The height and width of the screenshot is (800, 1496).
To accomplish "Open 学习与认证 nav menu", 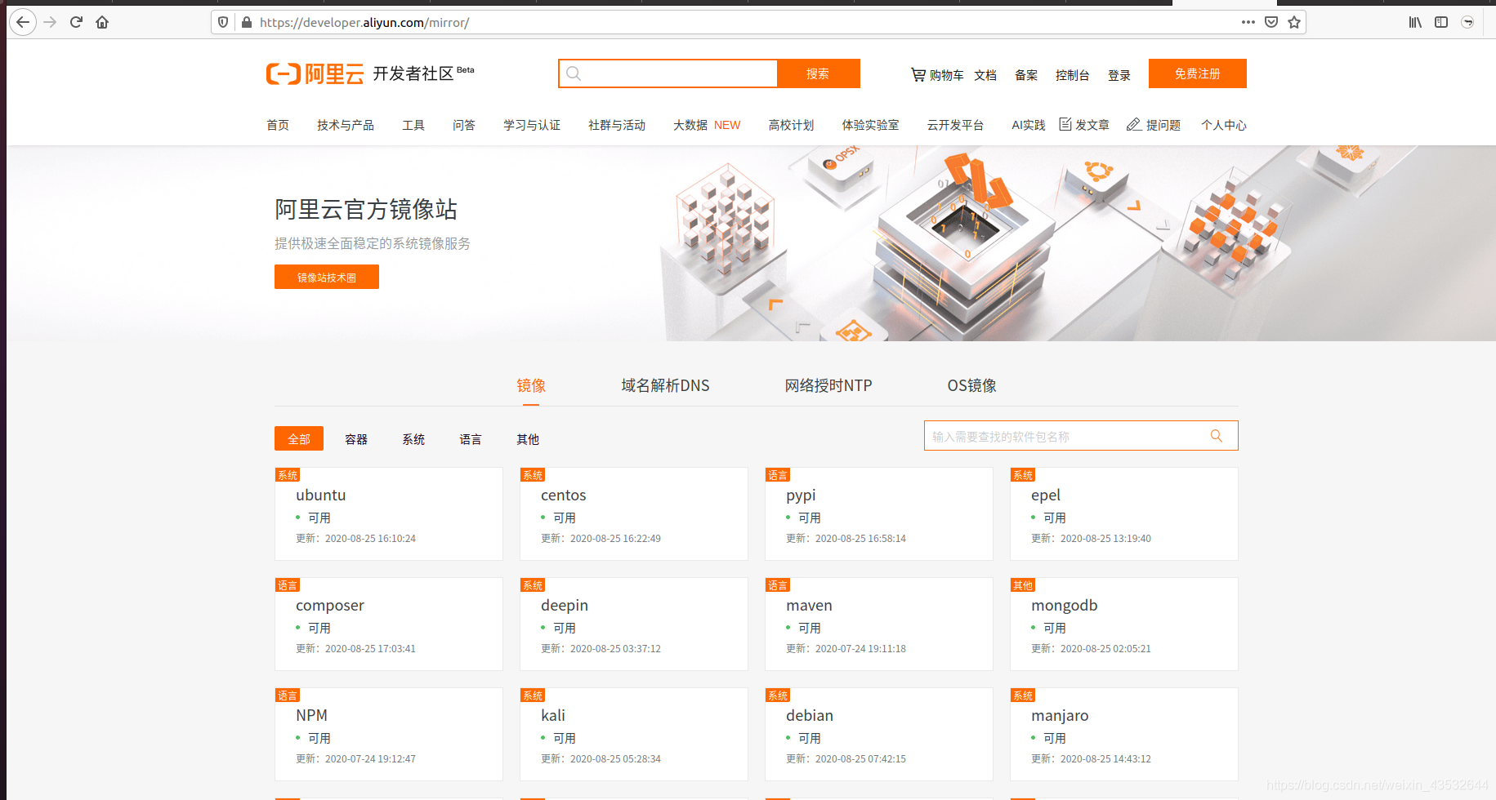I will click(x=532, y=125).
